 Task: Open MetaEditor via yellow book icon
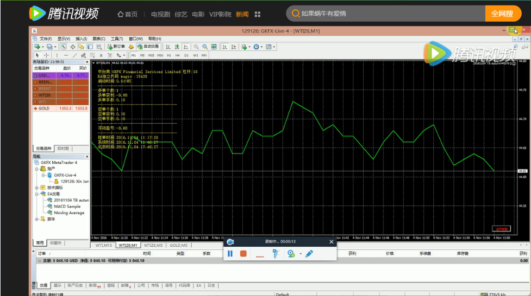131,47
